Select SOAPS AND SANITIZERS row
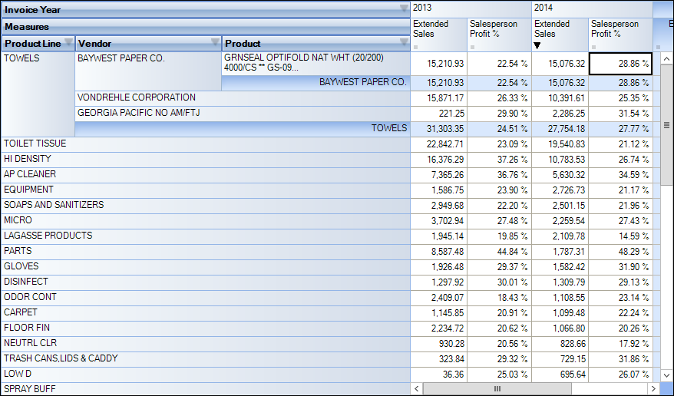The height and width of the screenshot is (396, 674). [x=206, y=206]
